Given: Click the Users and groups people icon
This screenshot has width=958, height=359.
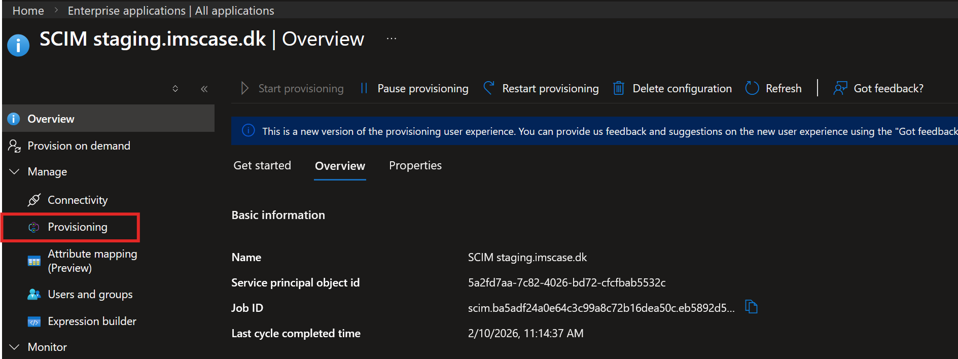Looking at the screenshot, I should (x=34, y=294).
